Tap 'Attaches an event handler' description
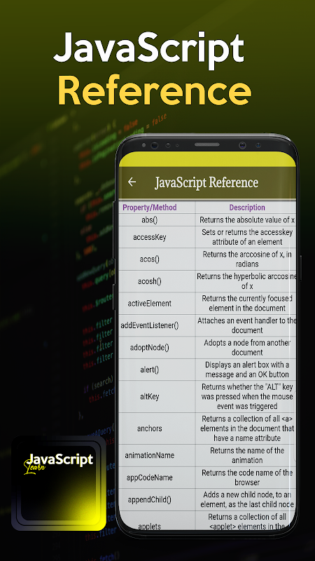The height and width of the screenshot is (561, 315). pos(247,325)
